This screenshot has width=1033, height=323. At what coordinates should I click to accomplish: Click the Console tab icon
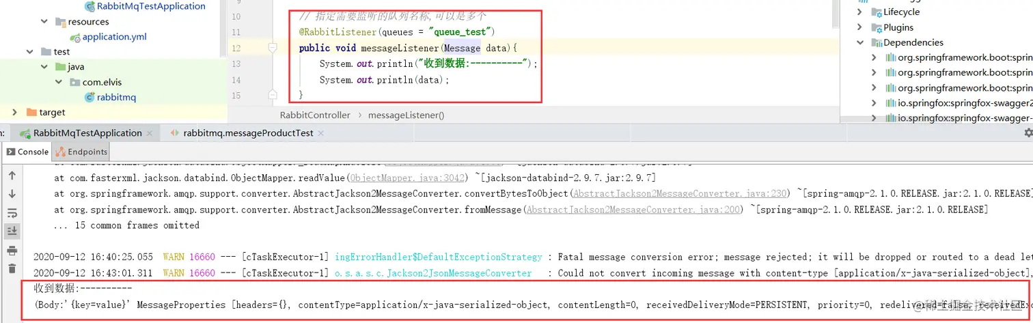point(12,152)
